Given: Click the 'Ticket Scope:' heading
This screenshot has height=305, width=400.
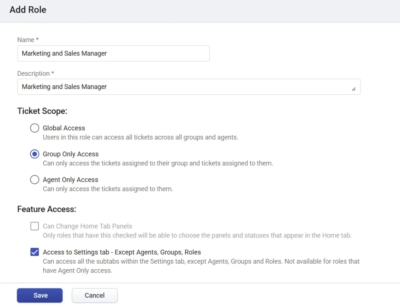Looking at the screenshot, I should [x=42, y=111].
